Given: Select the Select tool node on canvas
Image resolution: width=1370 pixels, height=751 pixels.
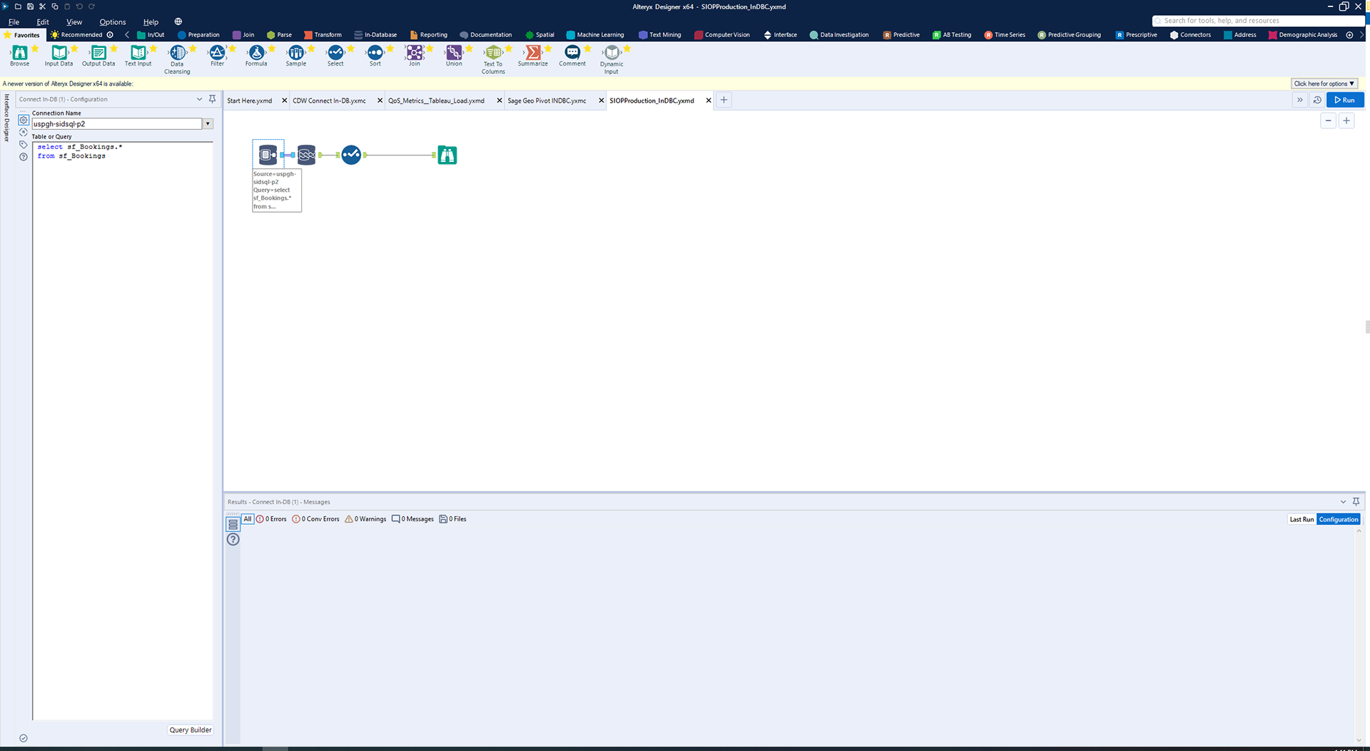Looking at the screenshot, I should click(x=351, y=154).
